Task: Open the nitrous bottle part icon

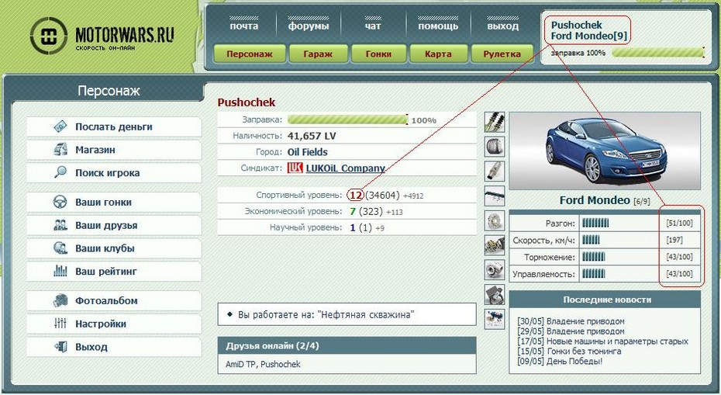Action: pyautogui.click(x=495, y=319)
